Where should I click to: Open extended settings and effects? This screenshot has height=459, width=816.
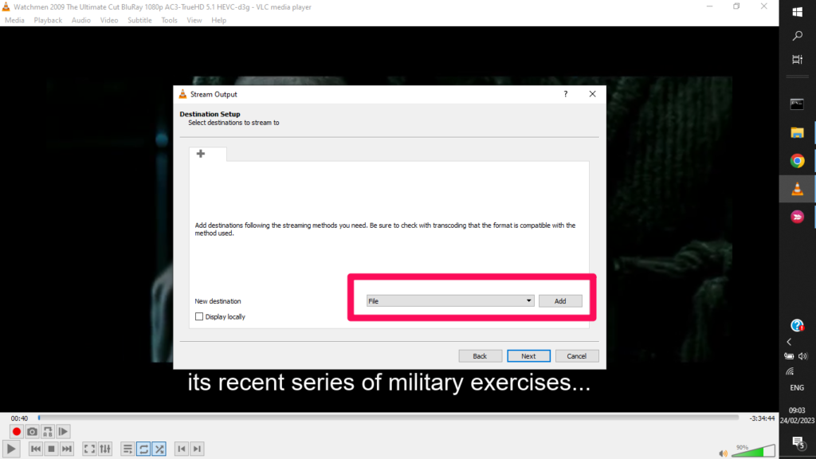105,449
